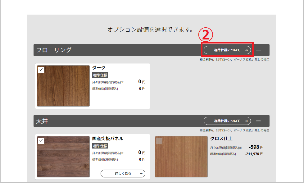This screenshot has width=304, height=183.
Task: Click 詳しく見る under 国産突板パネル
Action: pyautogui.click(x=123, y=173)
